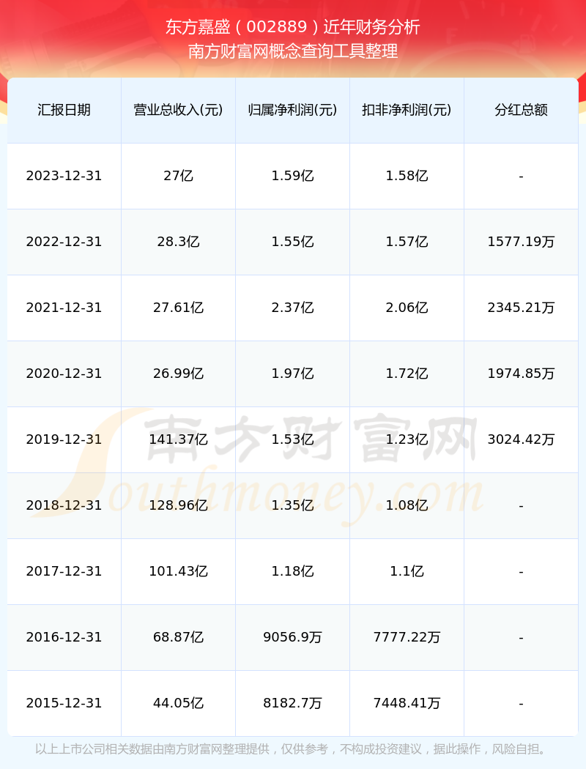Select net profit 1.53亿
Image resolution: width=586 pixels, height=769 pixels.
pos(292,439)
